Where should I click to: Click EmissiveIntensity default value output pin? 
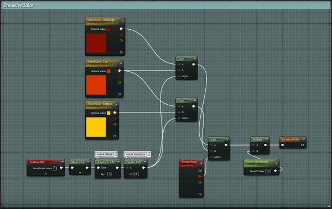(x=276, y=171)
